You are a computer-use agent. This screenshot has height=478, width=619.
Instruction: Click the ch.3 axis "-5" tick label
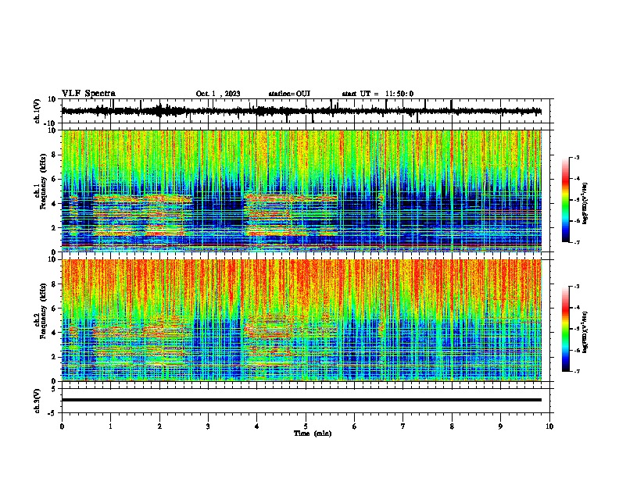click(x=52, y=413)
